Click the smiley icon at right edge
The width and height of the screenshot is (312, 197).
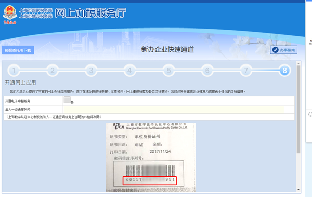(310, 114)
